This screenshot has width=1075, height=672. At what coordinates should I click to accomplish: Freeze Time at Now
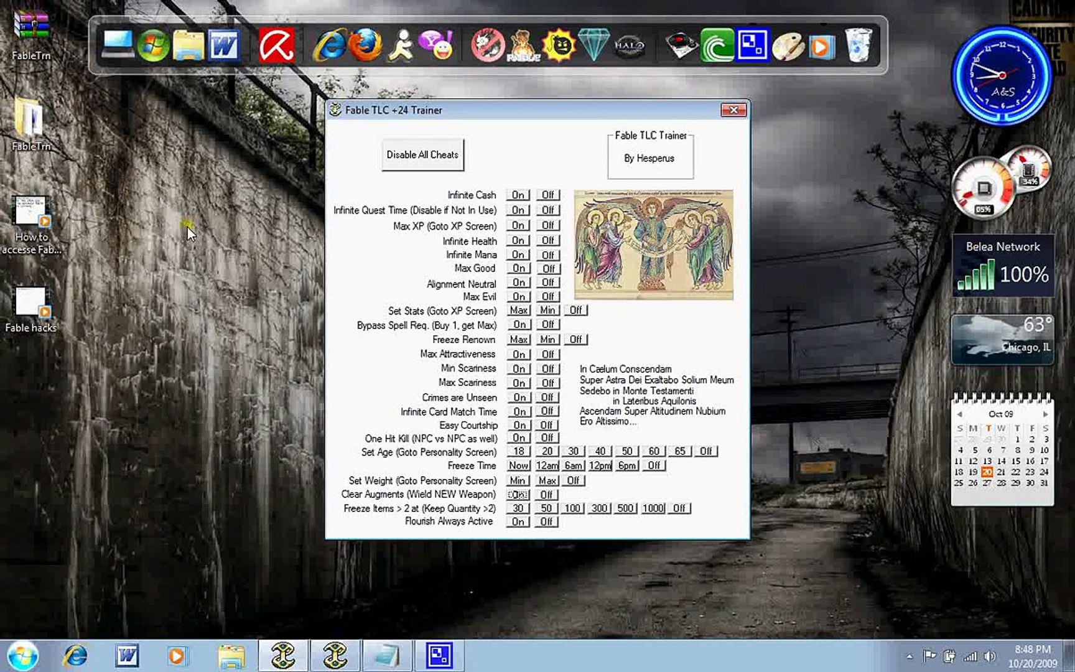coord(518,465)
